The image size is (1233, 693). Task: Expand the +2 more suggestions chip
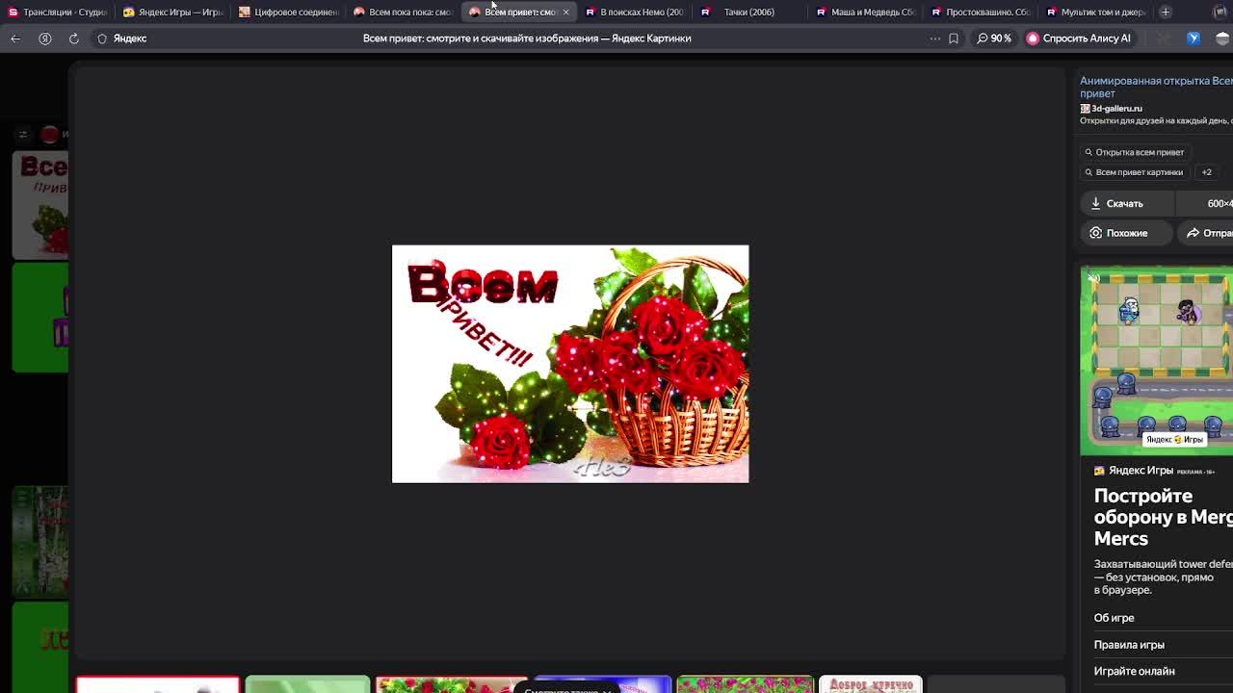coord(1206,172)
